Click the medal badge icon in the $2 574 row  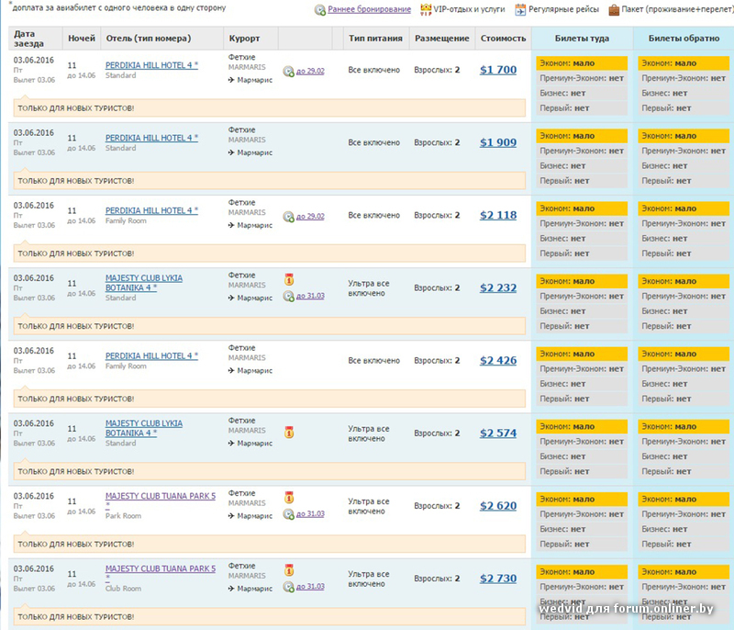(x=289, y=433)
